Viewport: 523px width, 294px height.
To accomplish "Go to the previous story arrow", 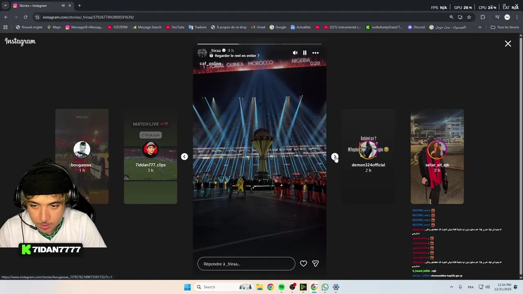I will click(185, 157).
